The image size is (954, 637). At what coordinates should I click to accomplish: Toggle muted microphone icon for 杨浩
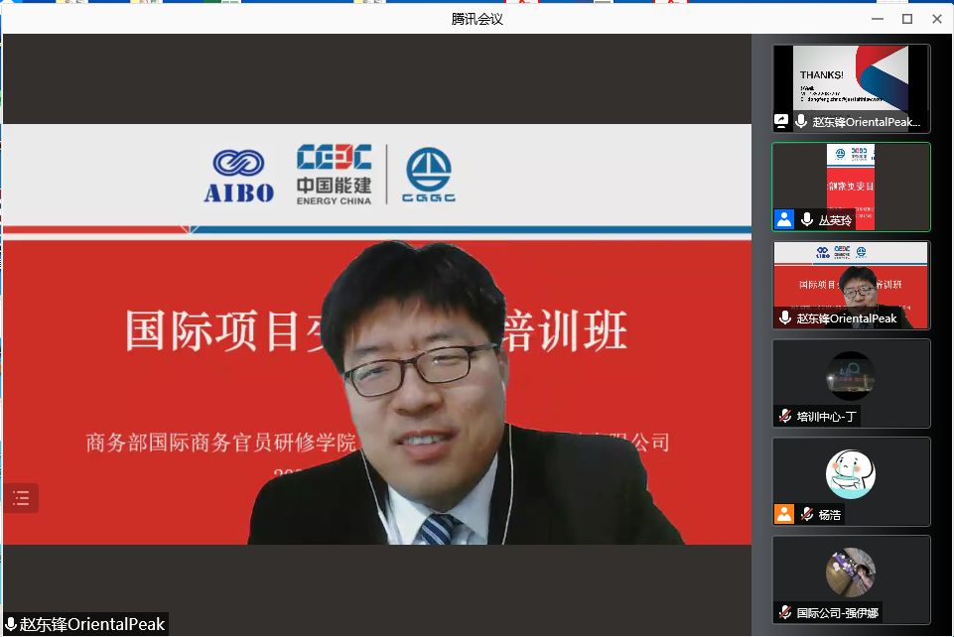pyautogui.click(x=807, y=515)
